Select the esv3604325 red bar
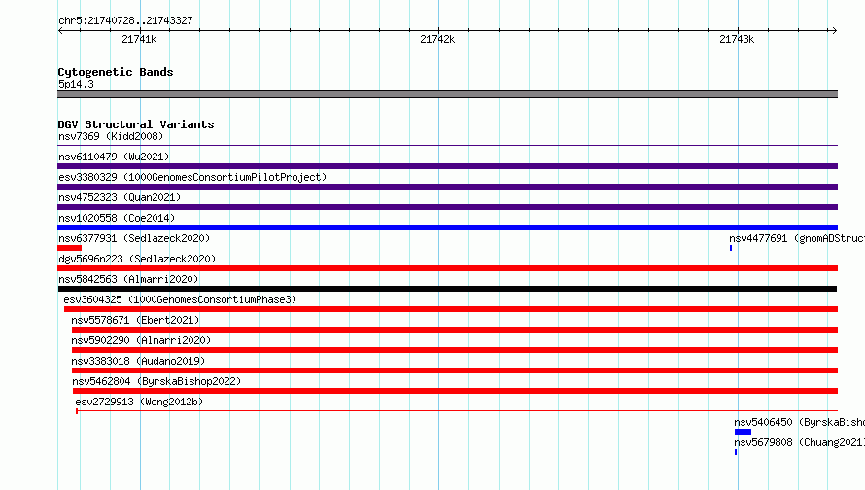The width and height of the screenshot is (865, 490). [x=451, y=309]
